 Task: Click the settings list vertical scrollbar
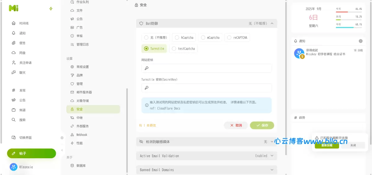pyautogui.click(x=126, y=130)
